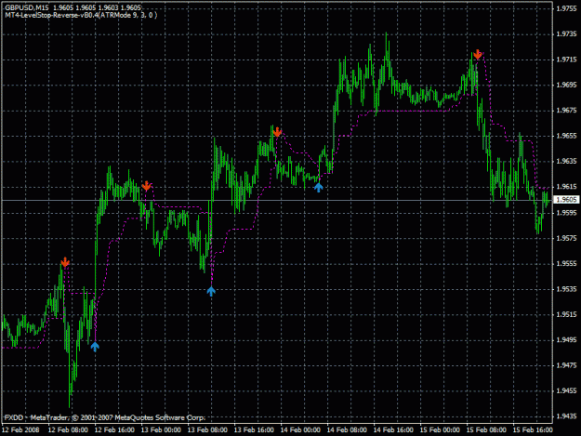Click the 1.9655 price scale label
The height and width of the screenshot is (436, 581).
point(566,136)
